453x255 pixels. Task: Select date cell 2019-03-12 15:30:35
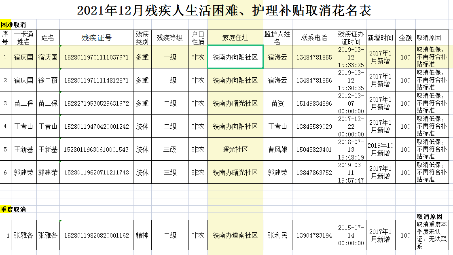pyautogui.click(x=351, y=81)
